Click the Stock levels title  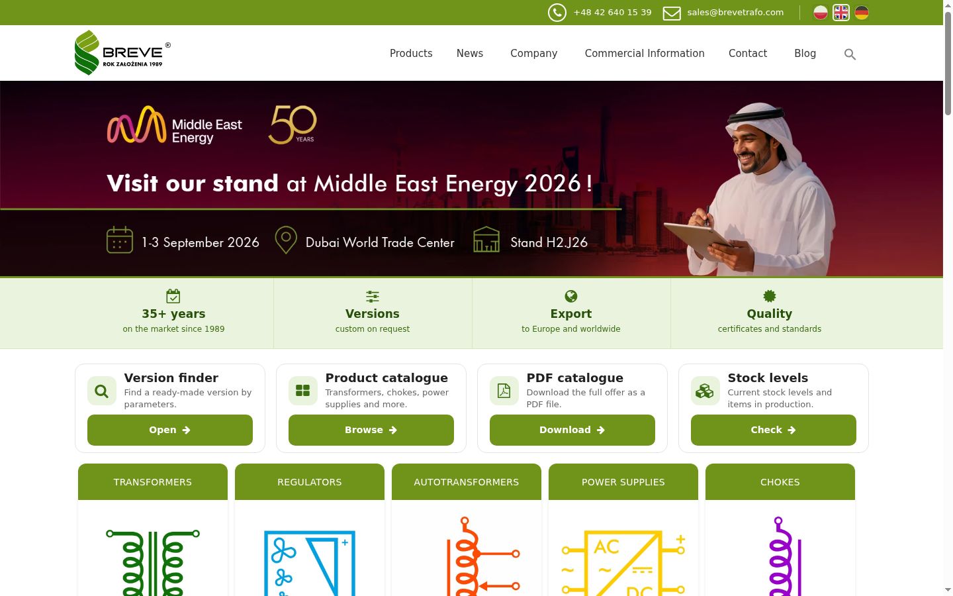point(768,378)
